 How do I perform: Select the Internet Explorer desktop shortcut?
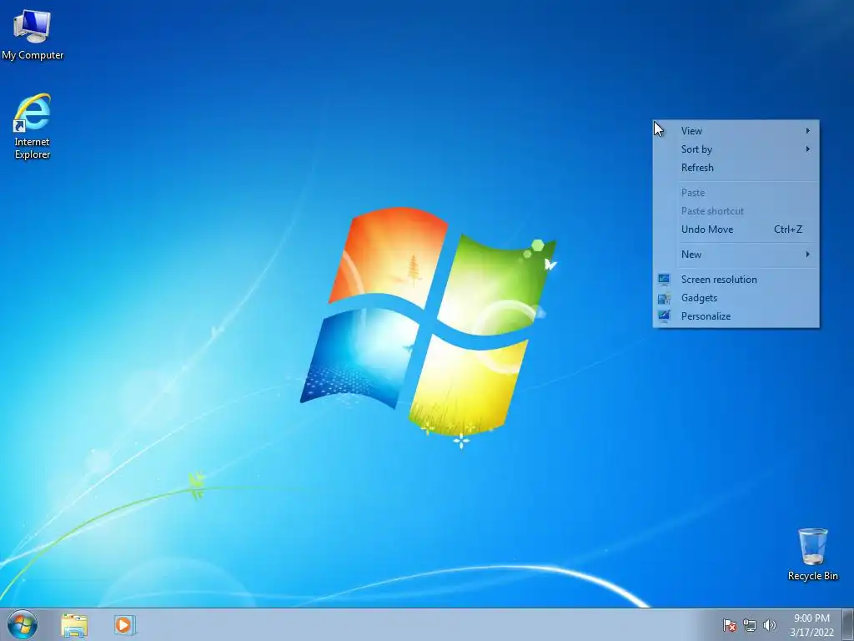tap(33, 126)
